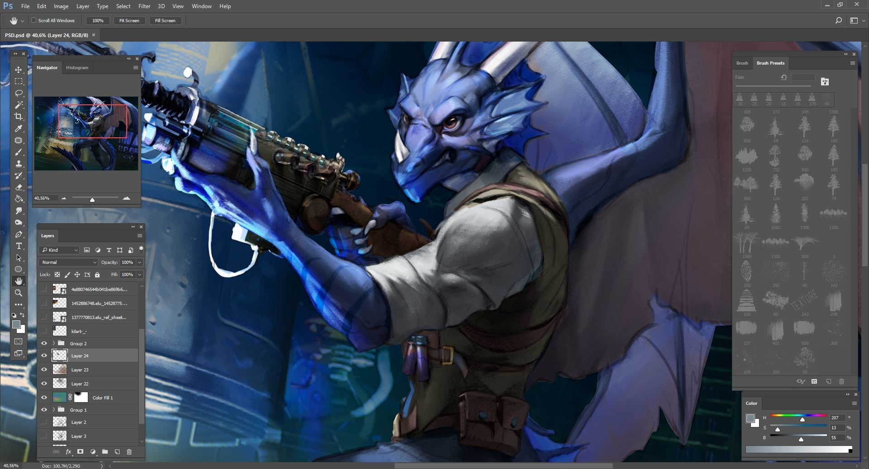Hide Layer 23 visibility eye
The width and height of the screenshot is (869, 469).
point(44,370)
